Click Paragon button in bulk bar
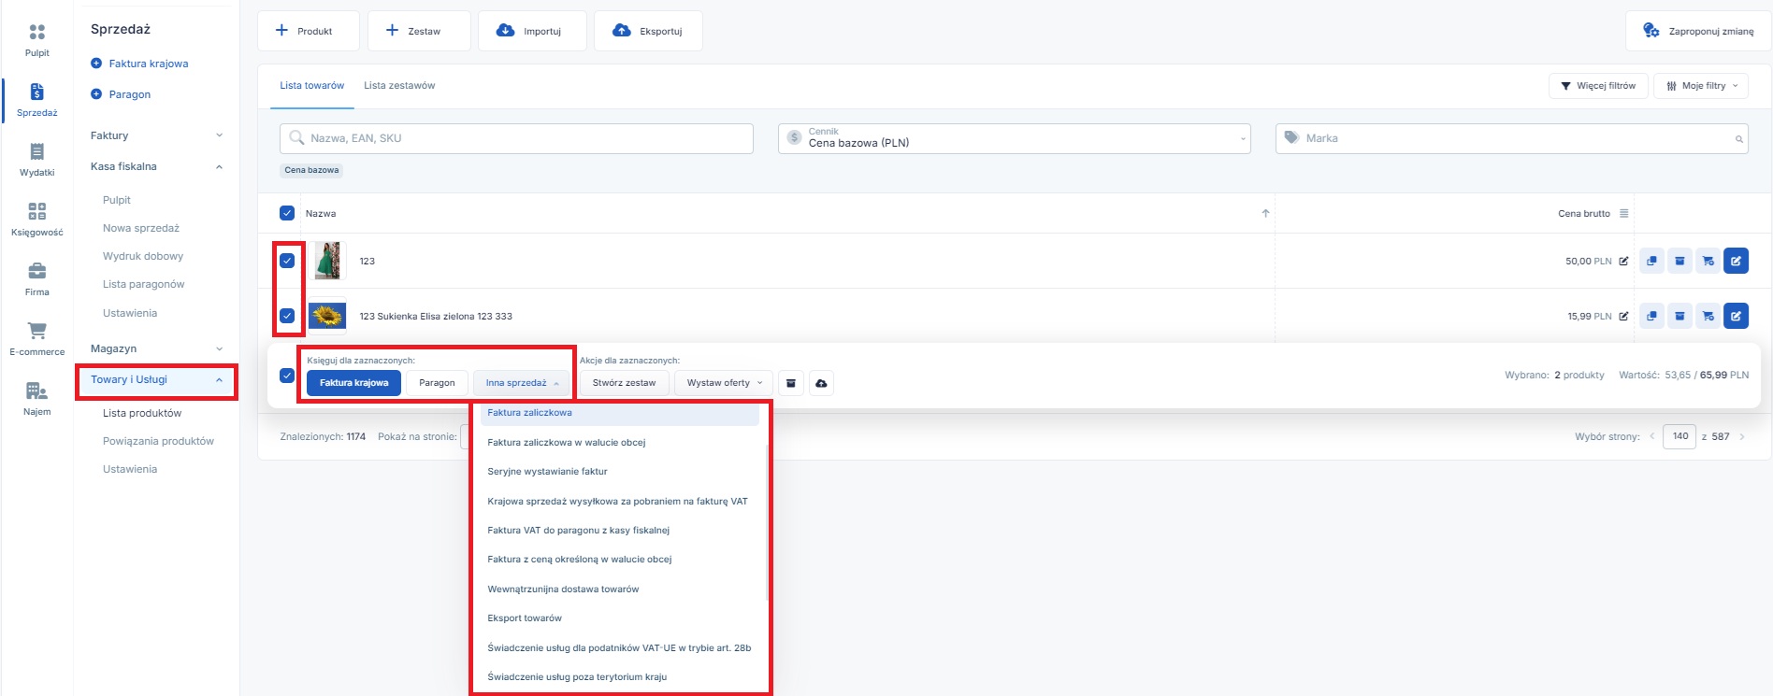1773x696 pixels. pyautogui.click(x=437, y=383)
